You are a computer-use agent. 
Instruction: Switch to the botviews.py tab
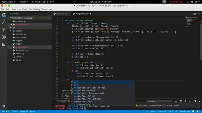click(x=62, y=14)
